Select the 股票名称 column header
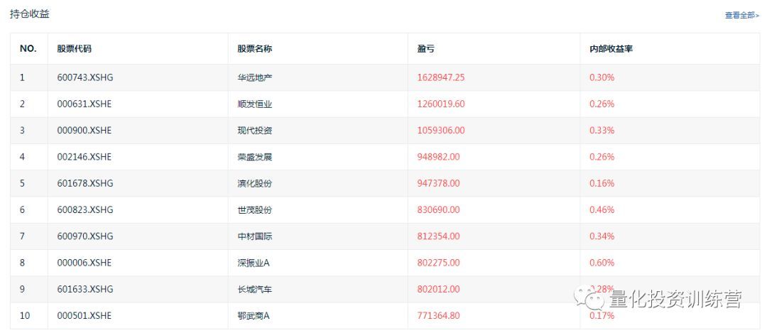767x333 pixels. pyautogui.click(x=255, y=49)
